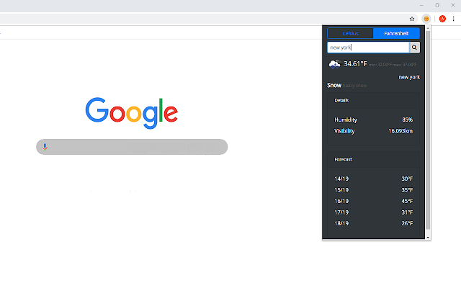Select the 16/19 forecast date
461x288 pixels.
pos(341,201)
